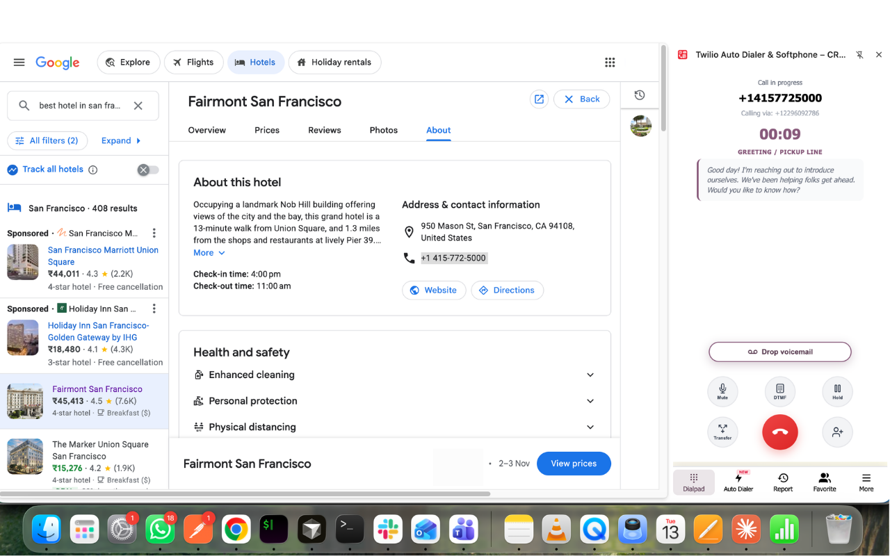
Task: Open WhatsApp from the dock
Action: click(160, 530)
